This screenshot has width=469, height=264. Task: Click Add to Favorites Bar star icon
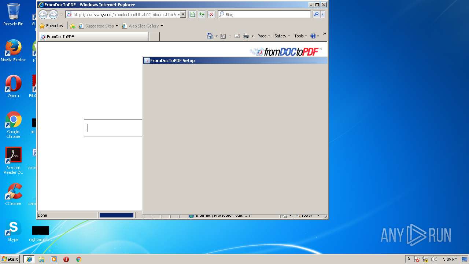click(73, 26)
